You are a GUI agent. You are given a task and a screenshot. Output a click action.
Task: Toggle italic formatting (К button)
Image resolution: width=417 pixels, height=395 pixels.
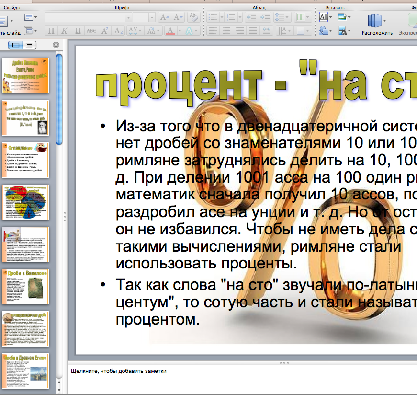64,31
